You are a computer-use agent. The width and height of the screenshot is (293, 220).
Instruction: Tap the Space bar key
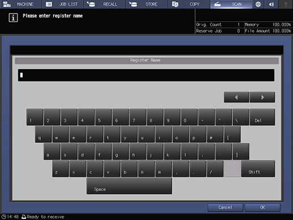click(x=129, y=186)
